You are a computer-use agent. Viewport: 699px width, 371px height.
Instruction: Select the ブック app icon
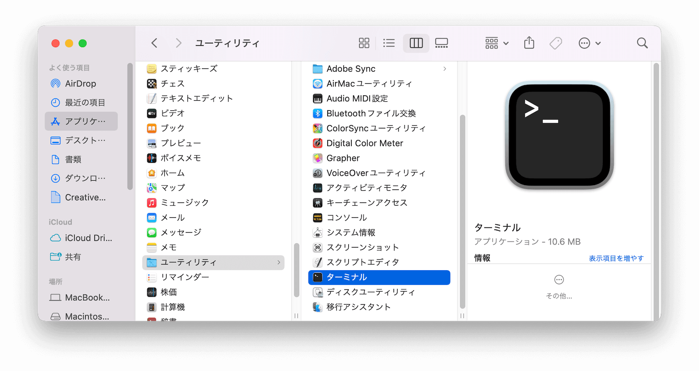coord(152,128)
